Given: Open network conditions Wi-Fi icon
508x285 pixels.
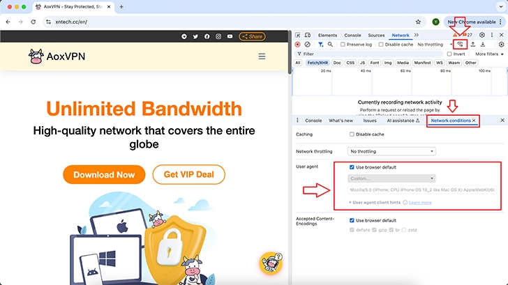Looking at the screenshot, I should point(460,45).
